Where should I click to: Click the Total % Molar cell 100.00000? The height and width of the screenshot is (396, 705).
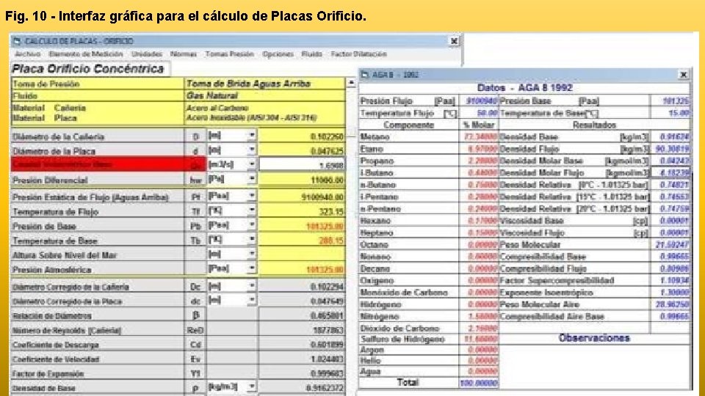pos(478,383)
